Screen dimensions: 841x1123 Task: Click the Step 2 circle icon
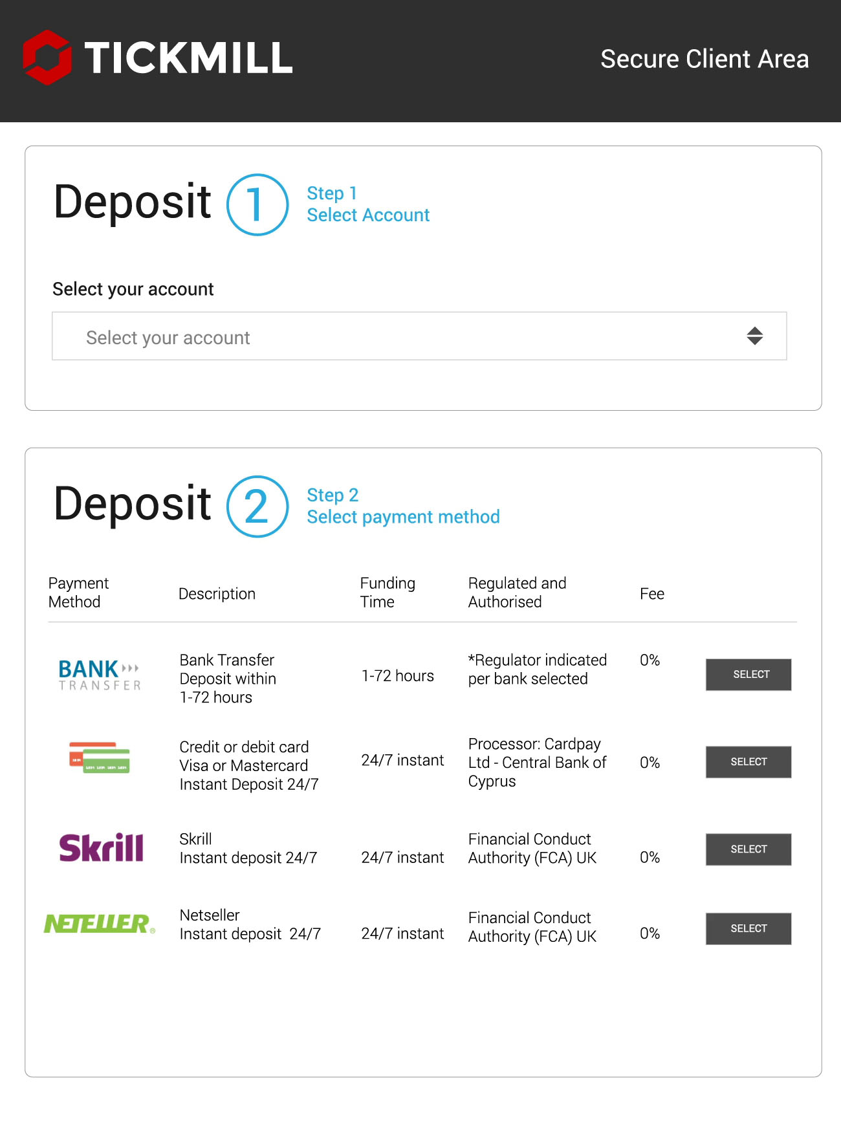pos(257,507)
